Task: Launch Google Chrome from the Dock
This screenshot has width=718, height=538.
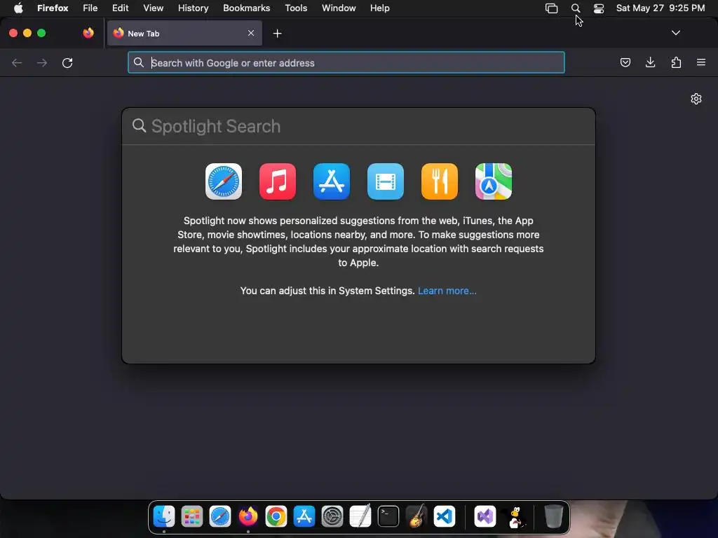Action: point(276,516)
